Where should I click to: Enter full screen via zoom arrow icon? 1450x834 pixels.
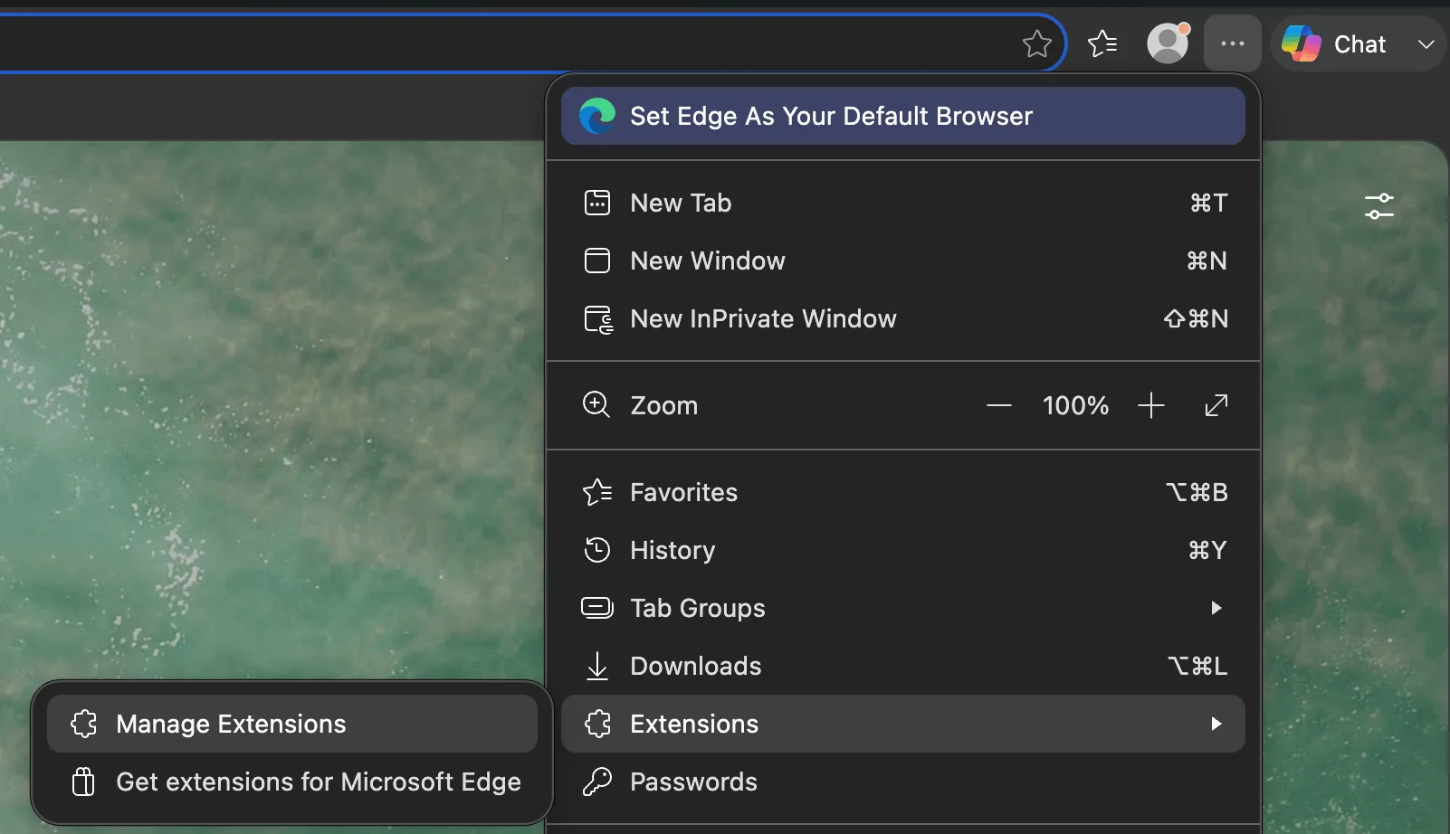coord(1216,405)
